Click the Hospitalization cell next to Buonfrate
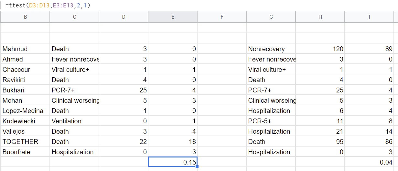The height and width of the screenshot is (171, 398). point(74,152)
